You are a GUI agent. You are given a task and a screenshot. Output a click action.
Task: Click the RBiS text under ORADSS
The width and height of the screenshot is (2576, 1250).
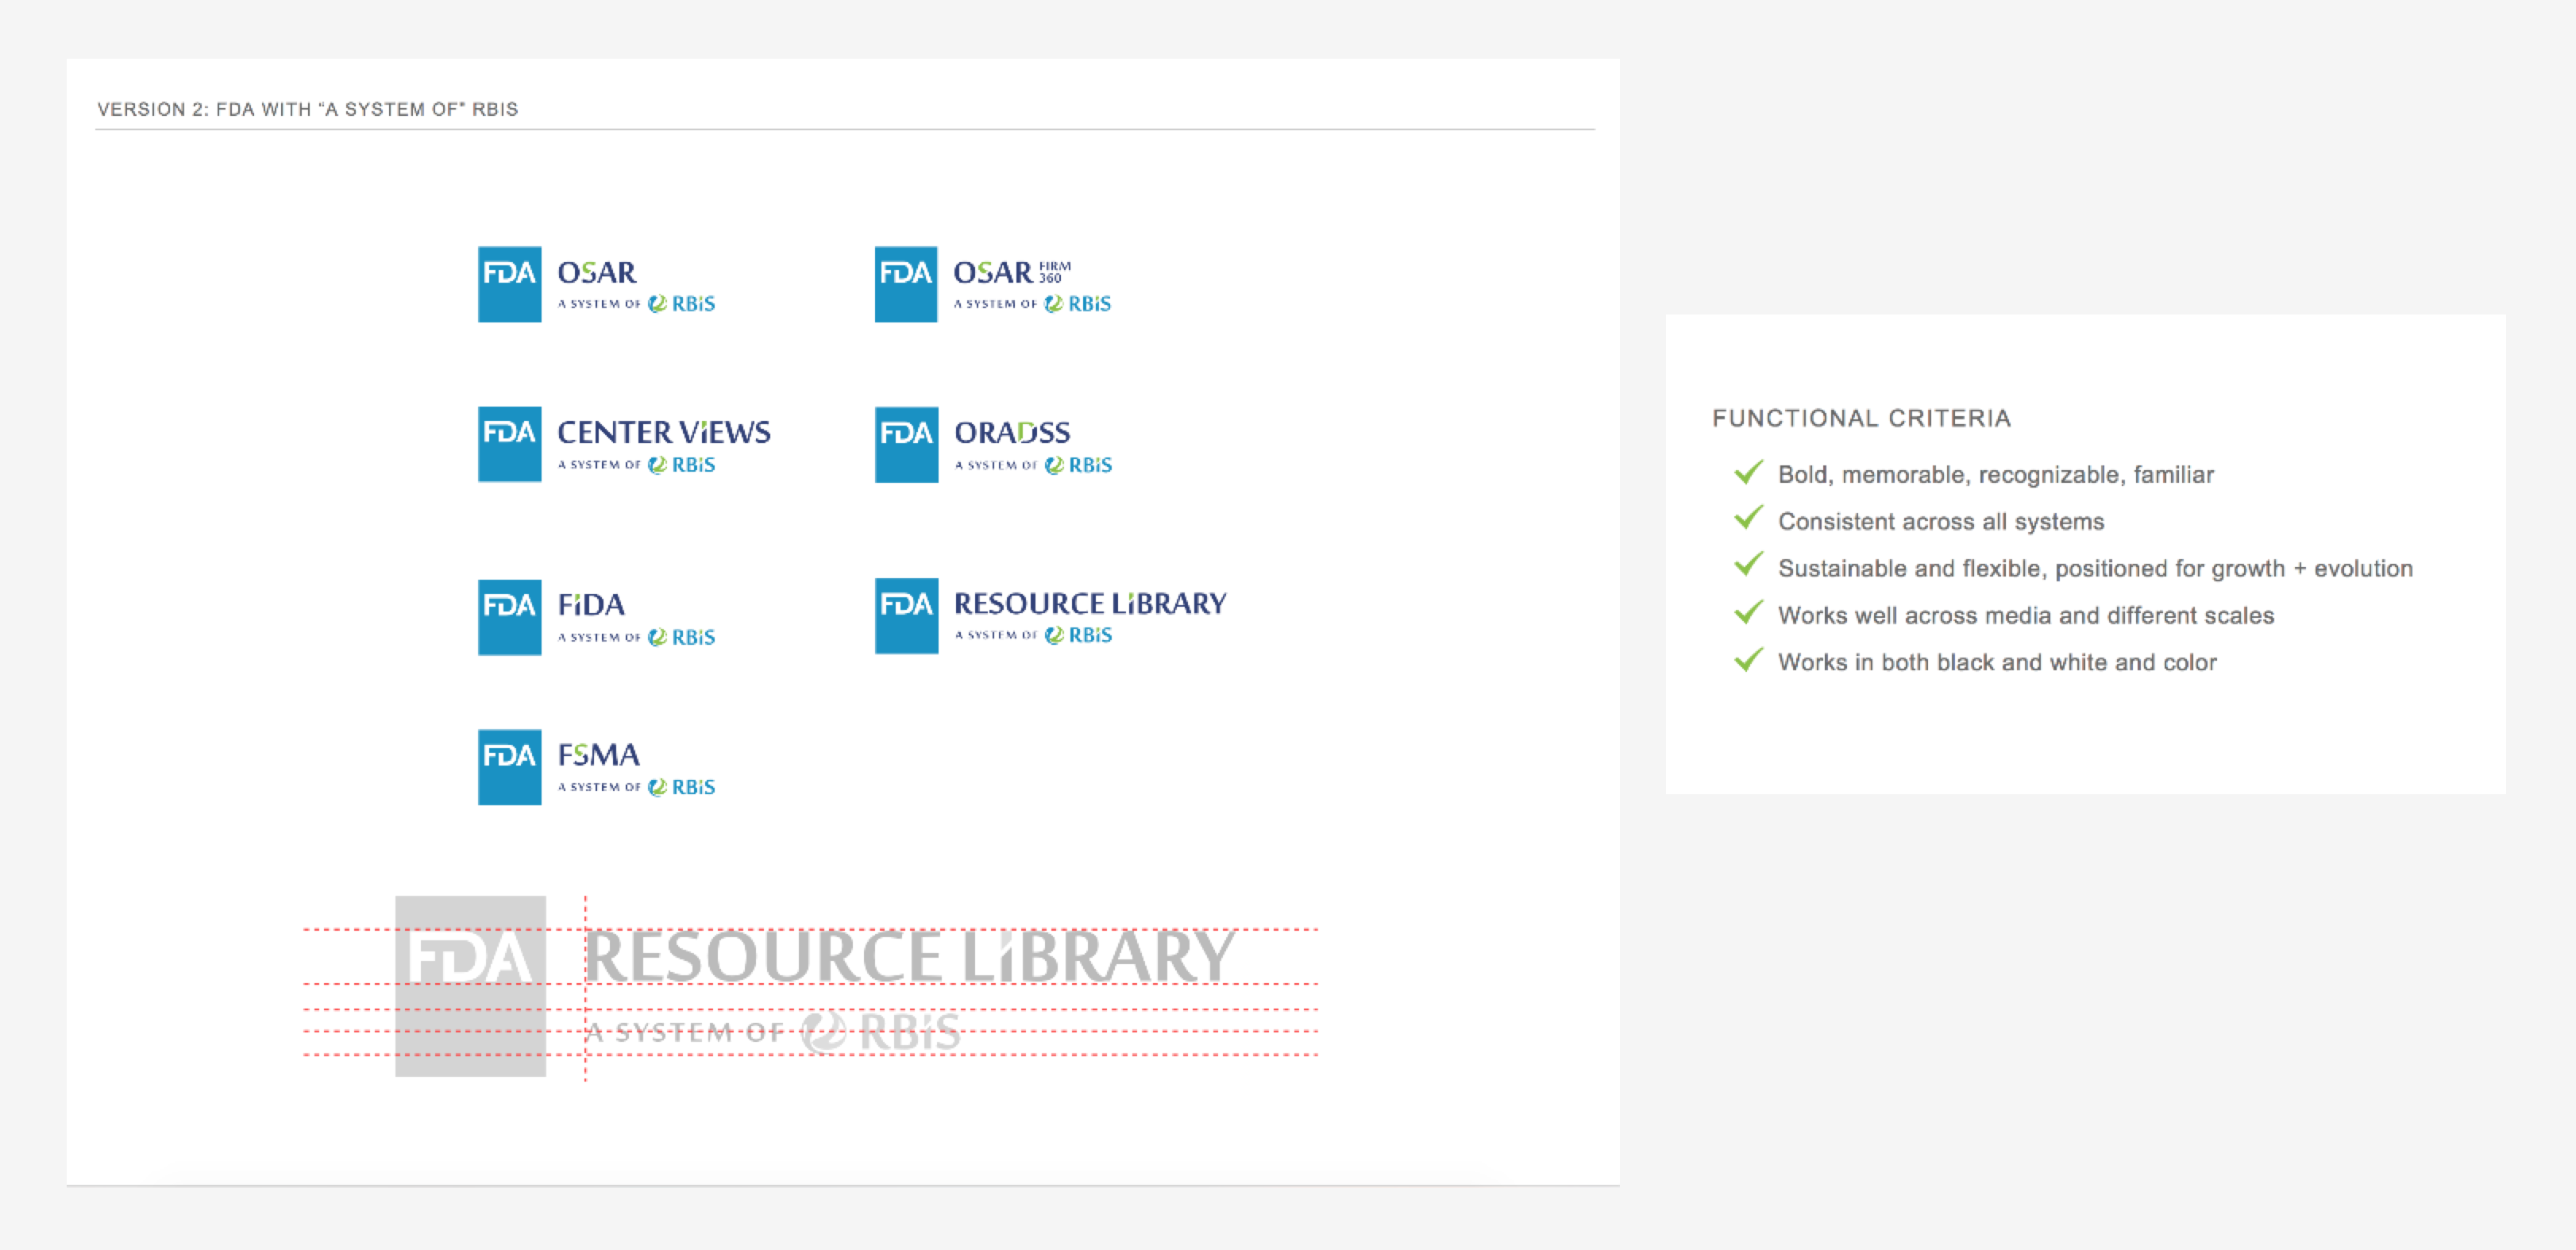pyautogui.click(x=1090, y=465)
